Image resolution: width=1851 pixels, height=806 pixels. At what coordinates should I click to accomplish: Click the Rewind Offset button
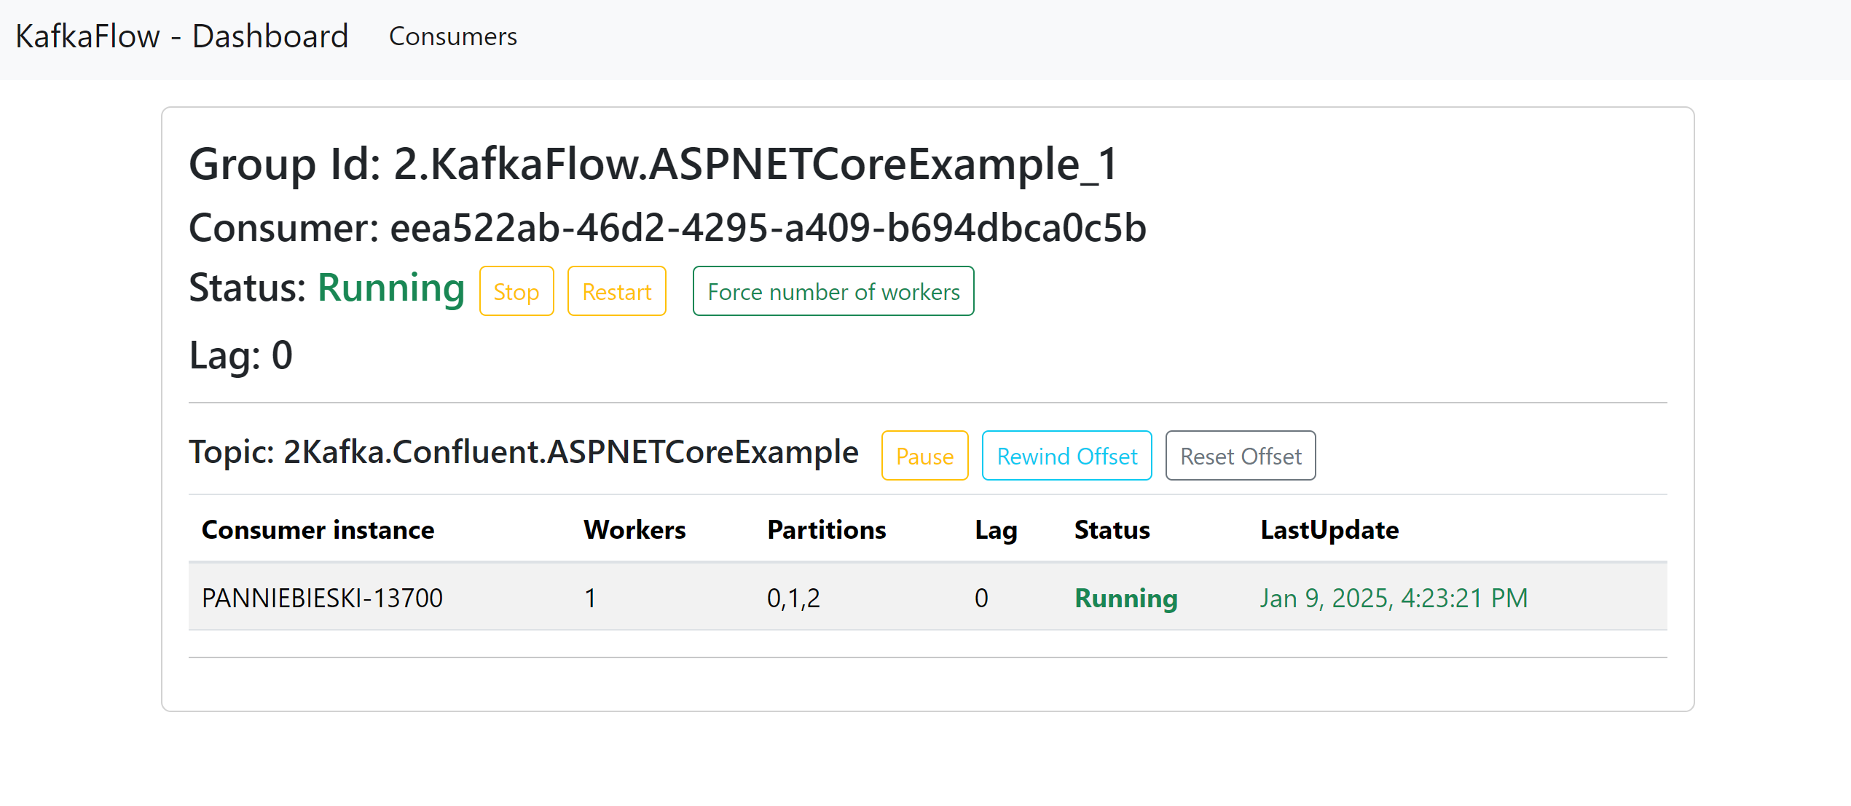tap(1066, 456)
